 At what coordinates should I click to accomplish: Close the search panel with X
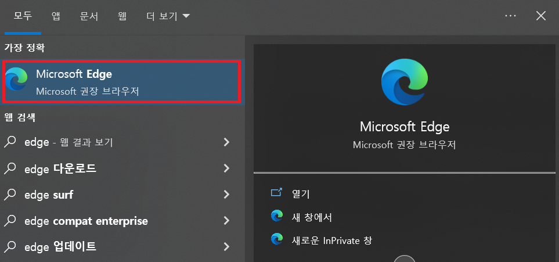pos(541,16)
